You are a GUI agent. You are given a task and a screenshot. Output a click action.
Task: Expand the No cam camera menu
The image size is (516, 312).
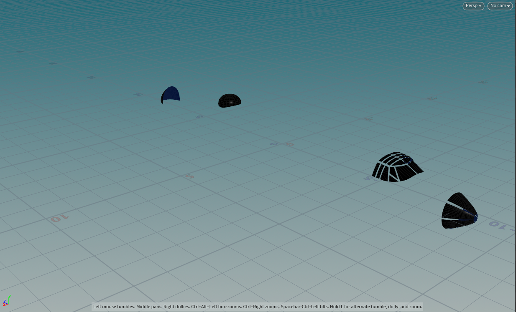[500, 6]
